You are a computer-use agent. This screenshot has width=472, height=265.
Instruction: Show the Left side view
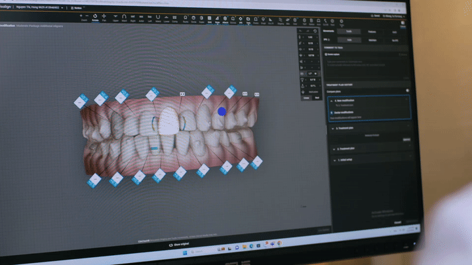149,18
